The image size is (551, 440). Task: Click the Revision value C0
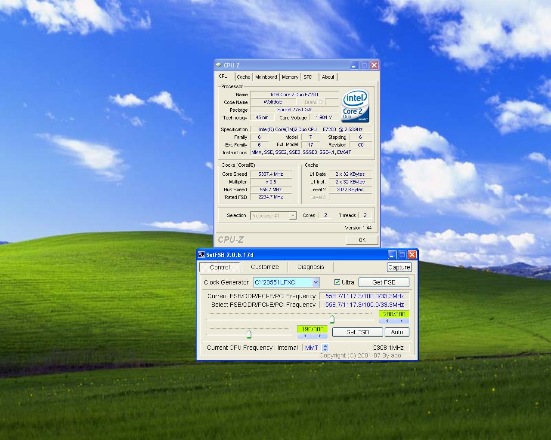[361, 145]
